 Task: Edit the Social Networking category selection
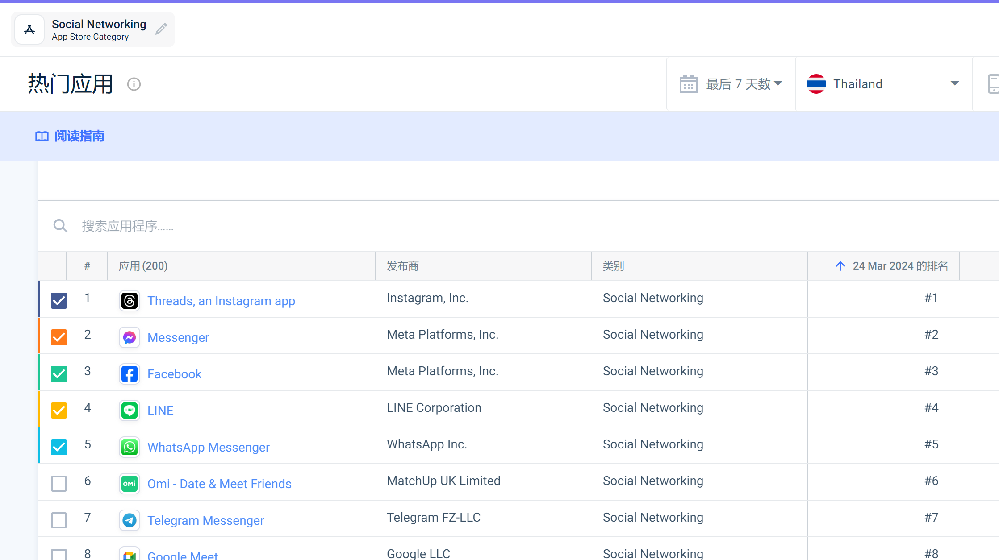coord(161,29)
